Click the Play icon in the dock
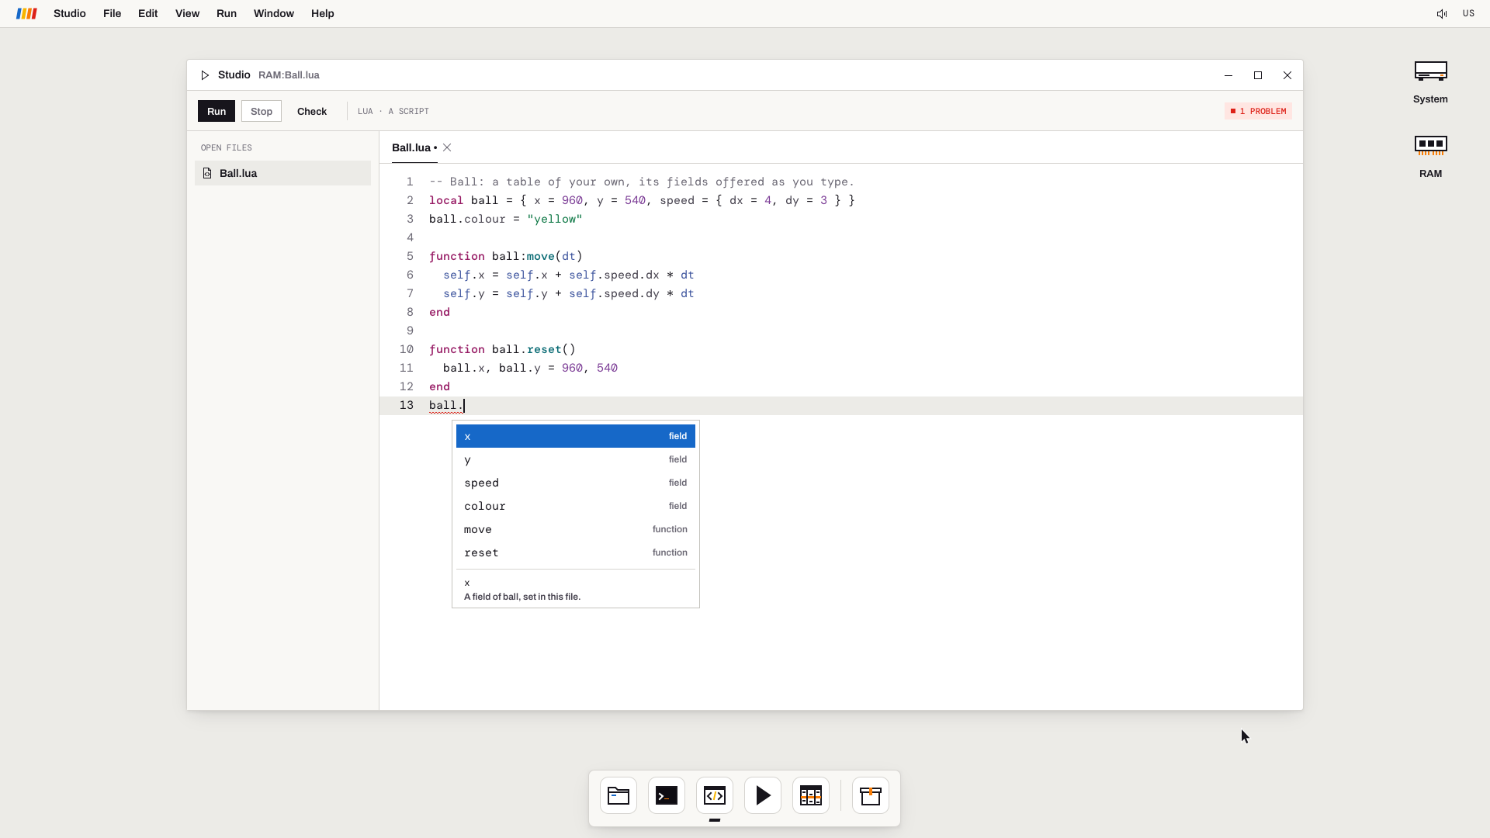The width and height of the screenshot is (1490, 838). click(x=763, y=795)
